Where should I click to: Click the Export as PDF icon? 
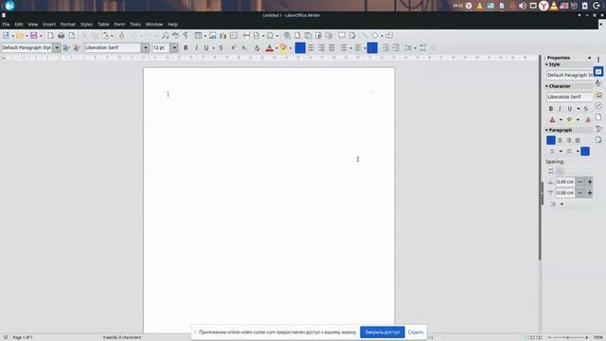[50, 36]
